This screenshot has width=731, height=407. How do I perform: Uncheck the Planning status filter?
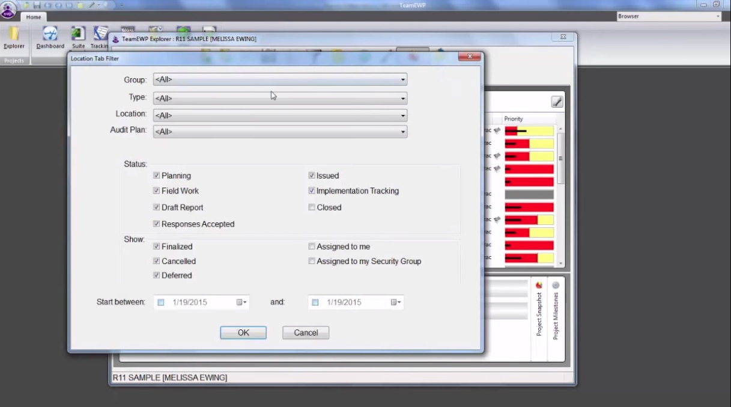[x=156, y=175]
